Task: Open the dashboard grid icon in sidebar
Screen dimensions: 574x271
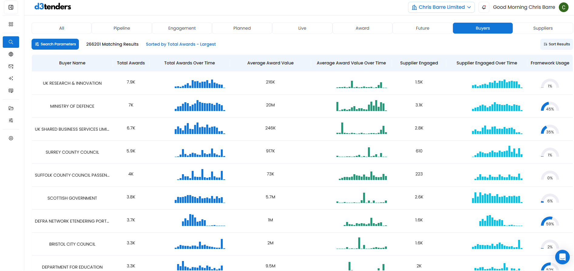Action: click(11, 24)
